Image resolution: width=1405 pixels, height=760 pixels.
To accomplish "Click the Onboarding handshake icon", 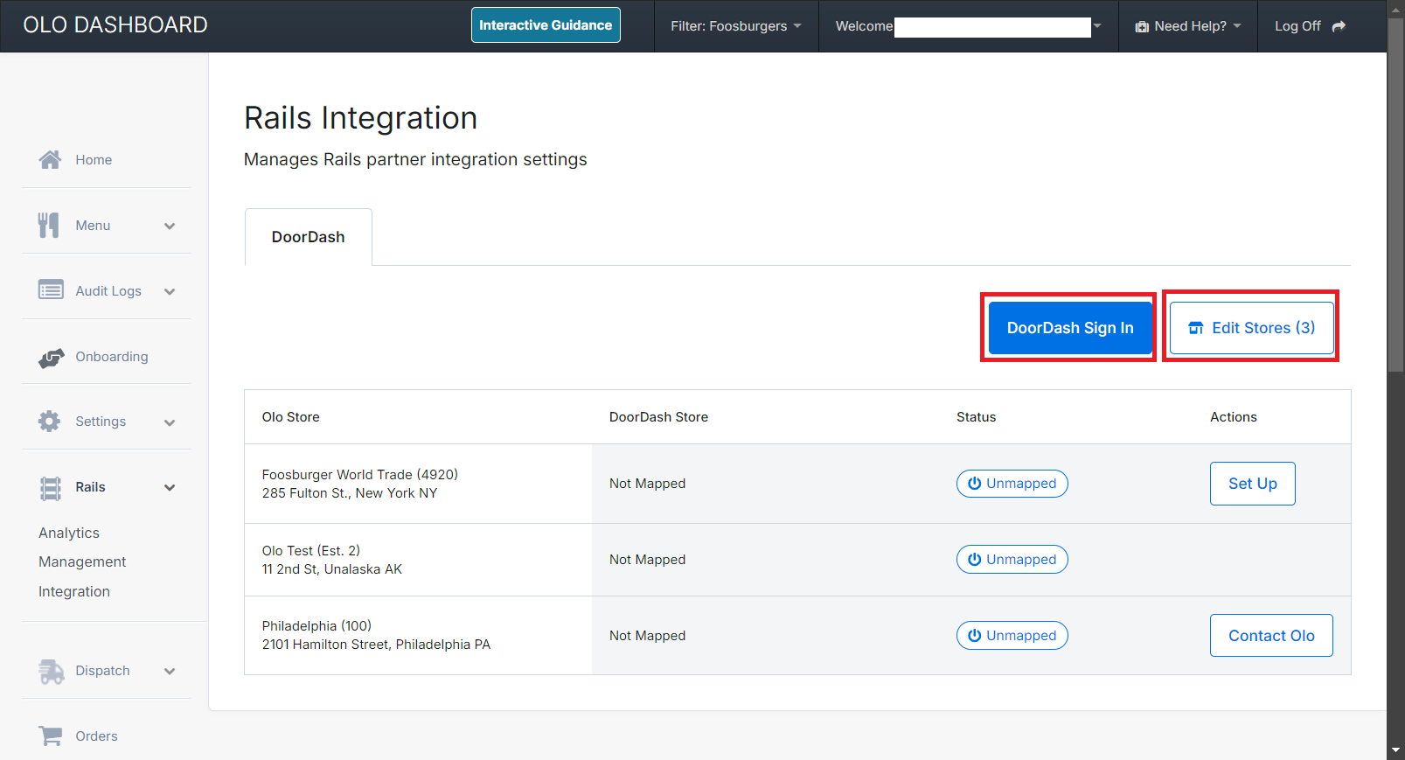I will (52, 357).
